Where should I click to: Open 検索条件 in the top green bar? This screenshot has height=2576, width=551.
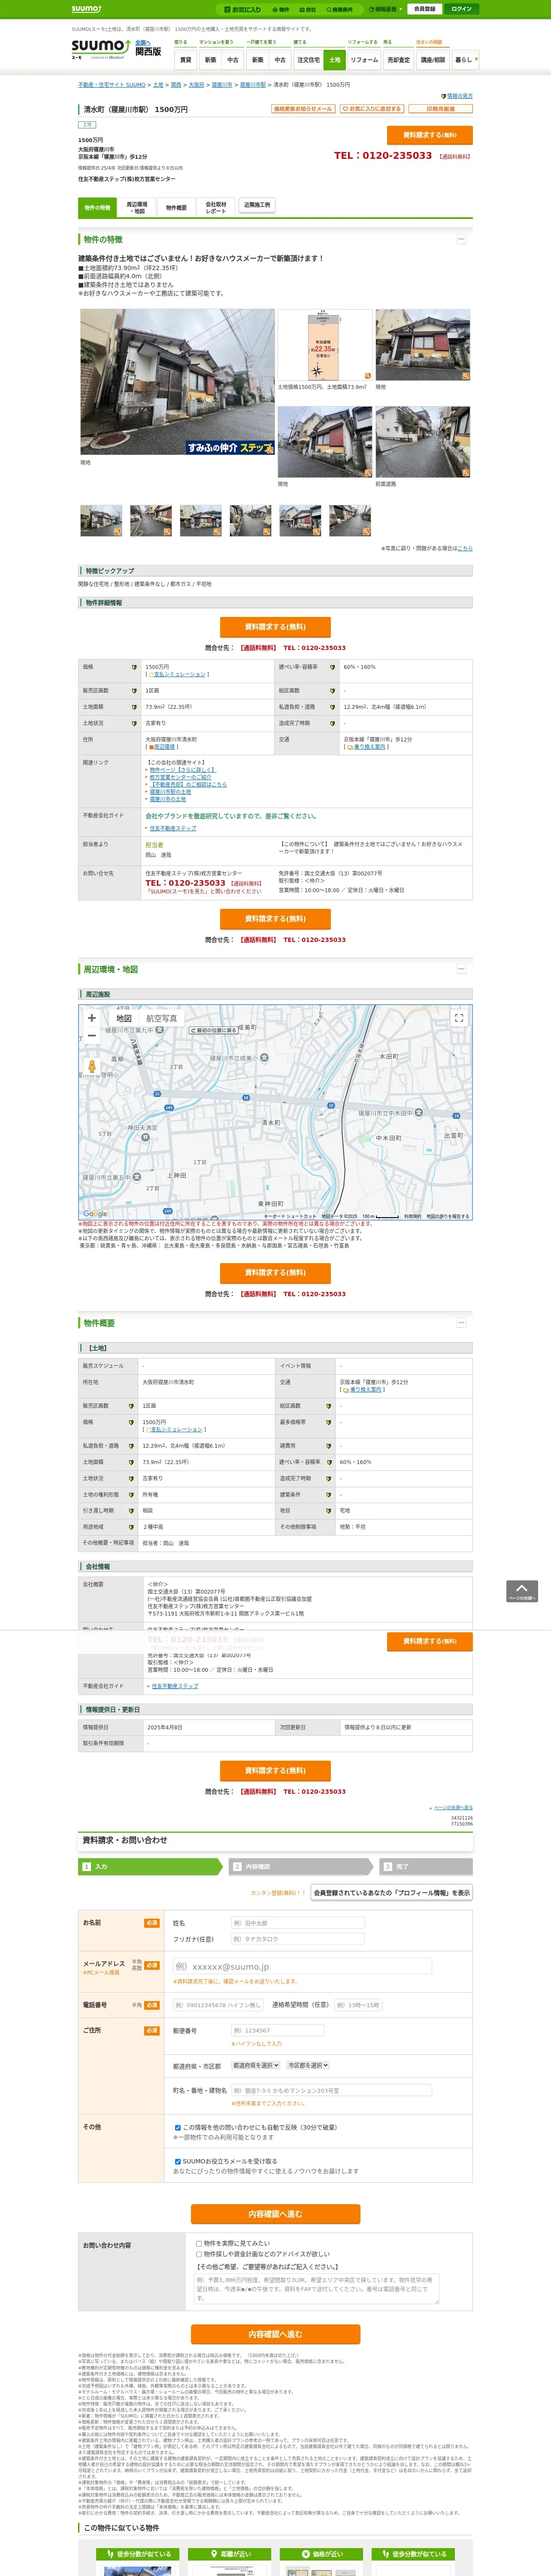(x=339, y=9)
